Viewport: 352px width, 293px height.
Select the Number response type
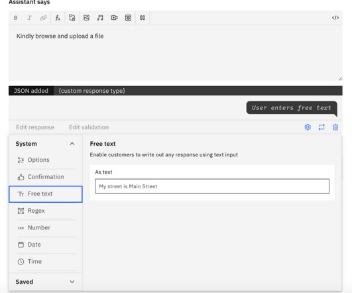tap(46, 227)
